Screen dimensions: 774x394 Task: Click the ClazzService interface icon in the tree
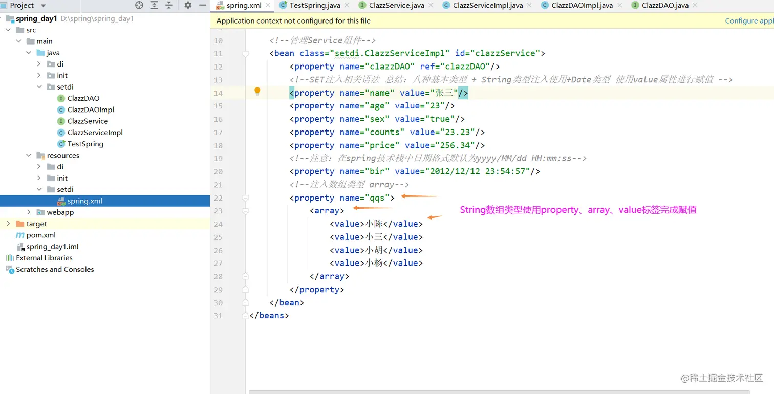(x=61, y=121)
